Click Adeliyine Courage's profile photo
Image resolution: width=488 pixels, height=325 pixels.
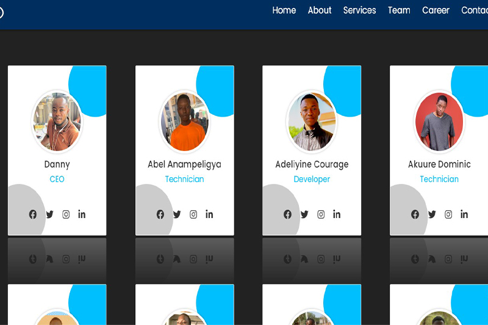pyautogui.click(x=312, y=122)
